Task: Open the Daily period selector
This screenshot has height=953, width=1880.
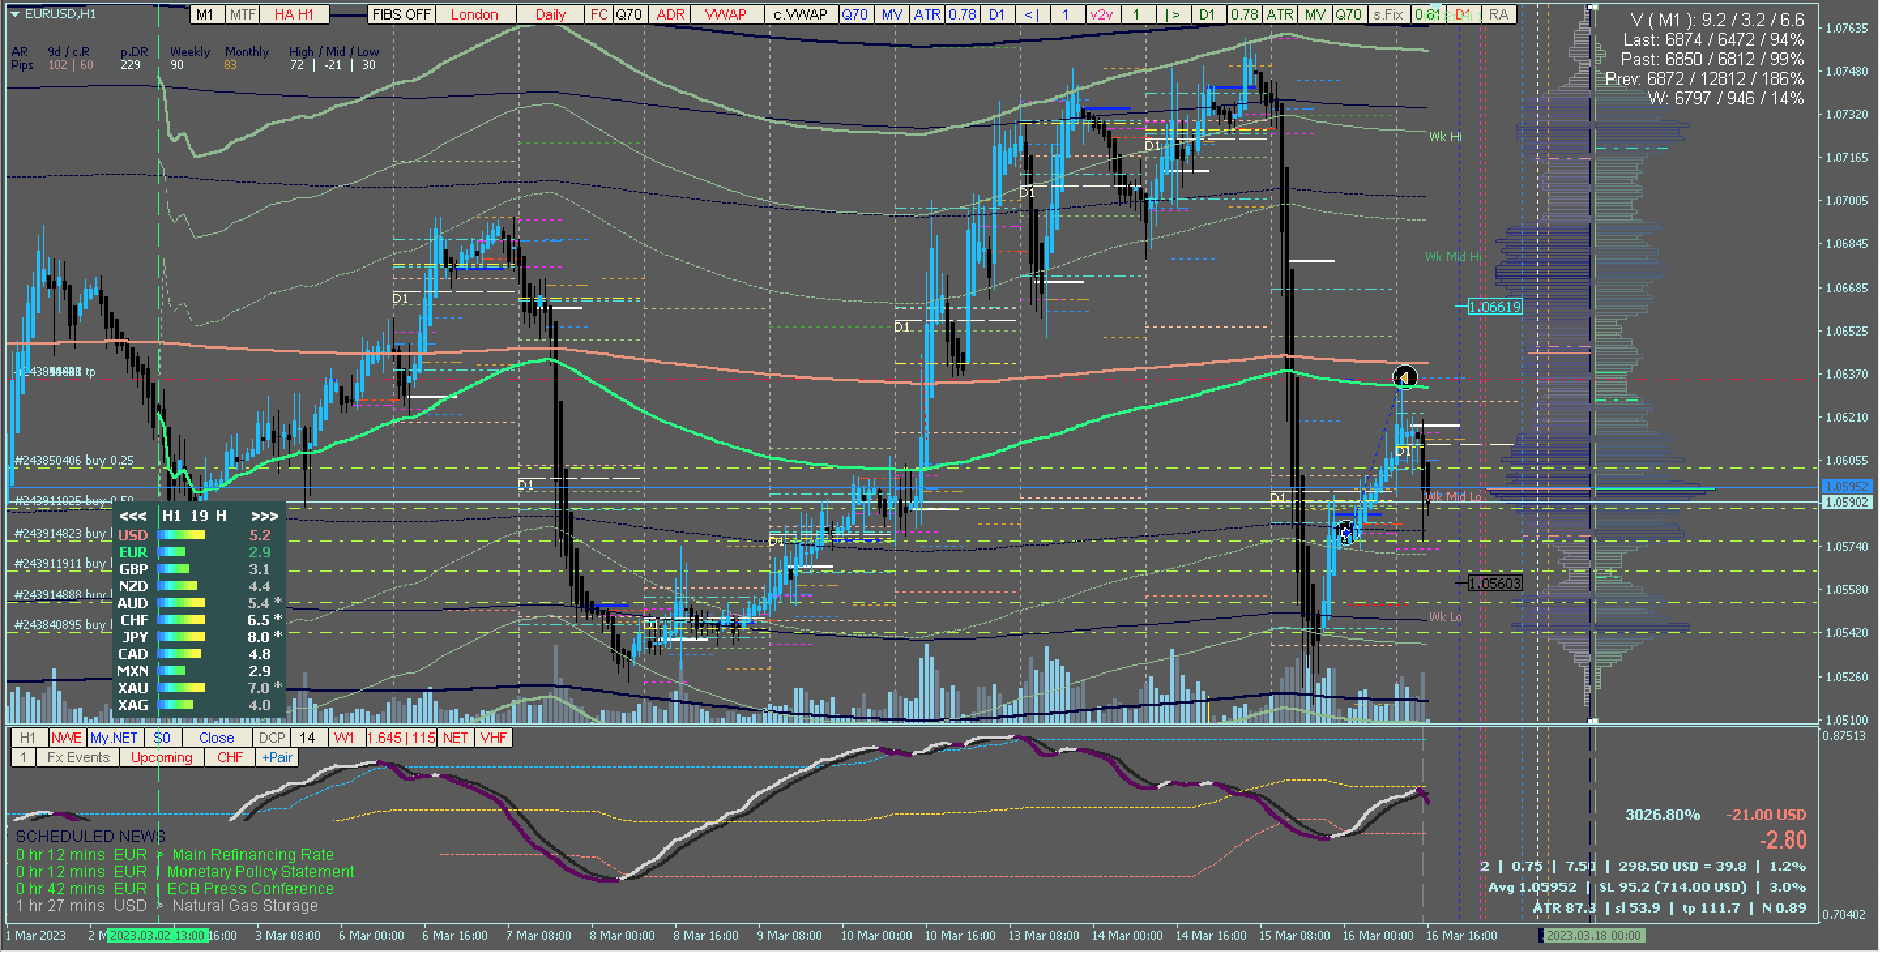Action: 550,14
